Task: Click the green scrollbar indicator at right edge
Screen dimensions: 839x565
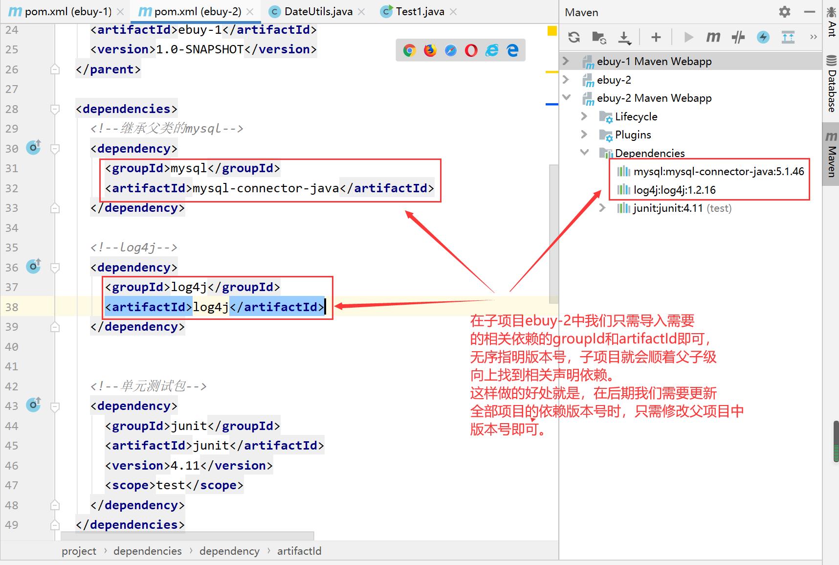Action: (836, 442)
